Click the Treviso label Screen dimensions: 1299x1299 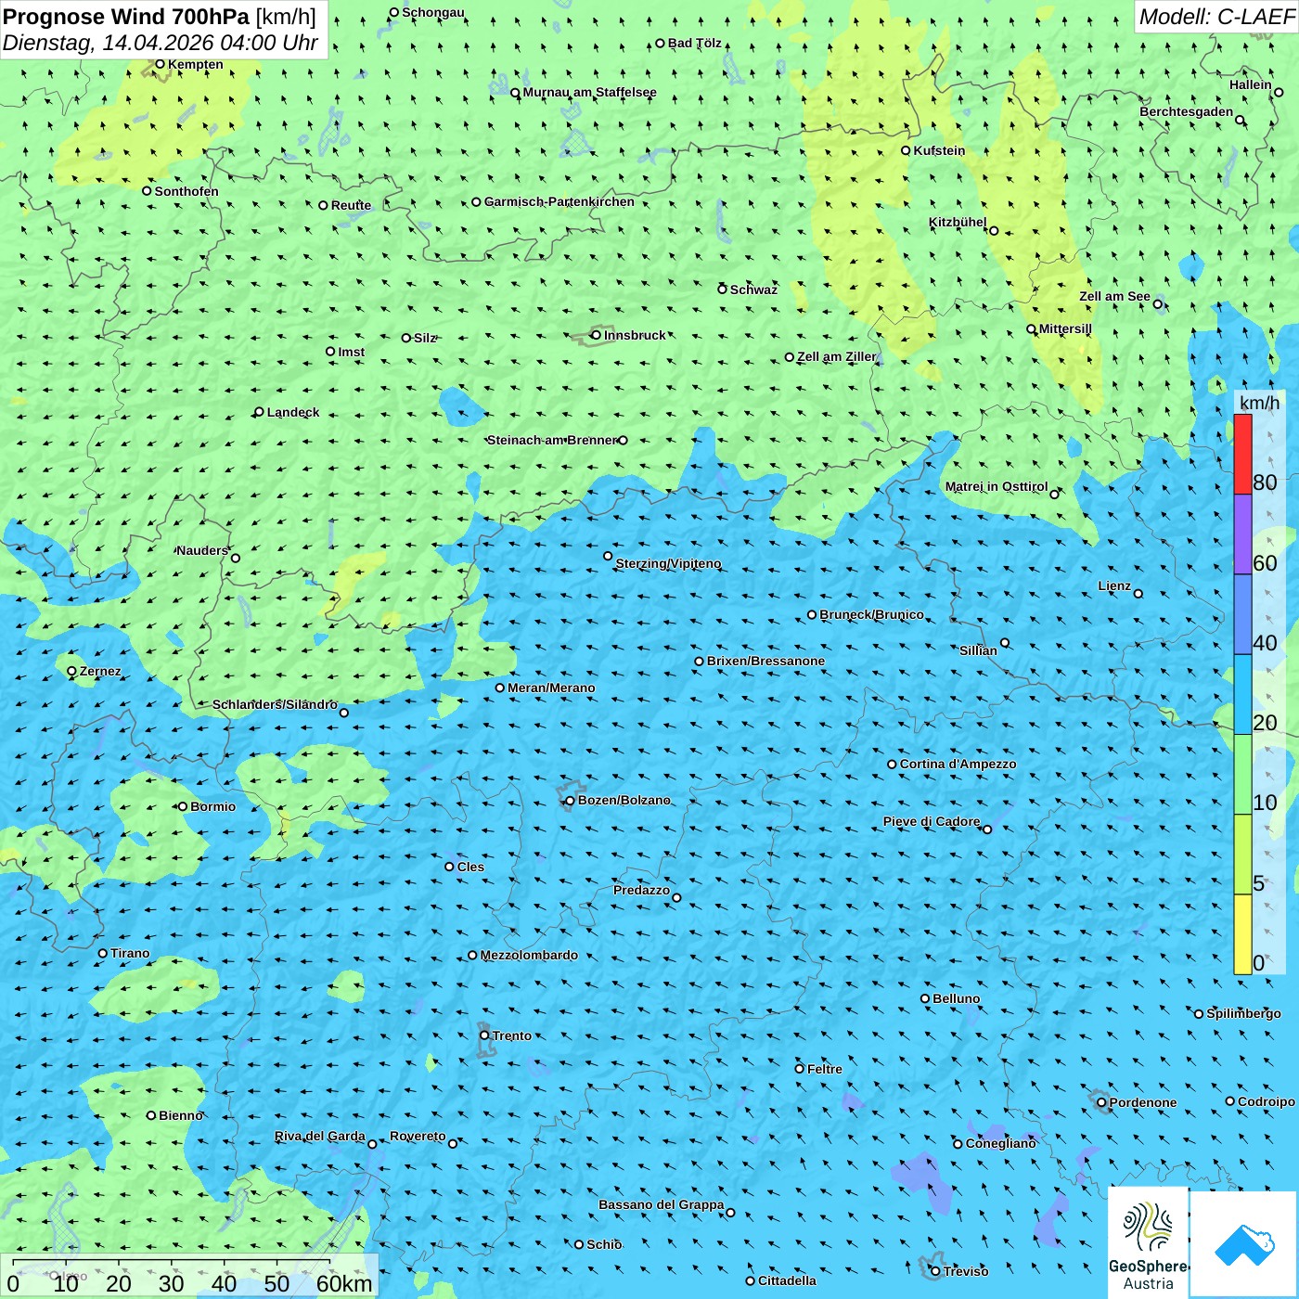[965, 1271]
